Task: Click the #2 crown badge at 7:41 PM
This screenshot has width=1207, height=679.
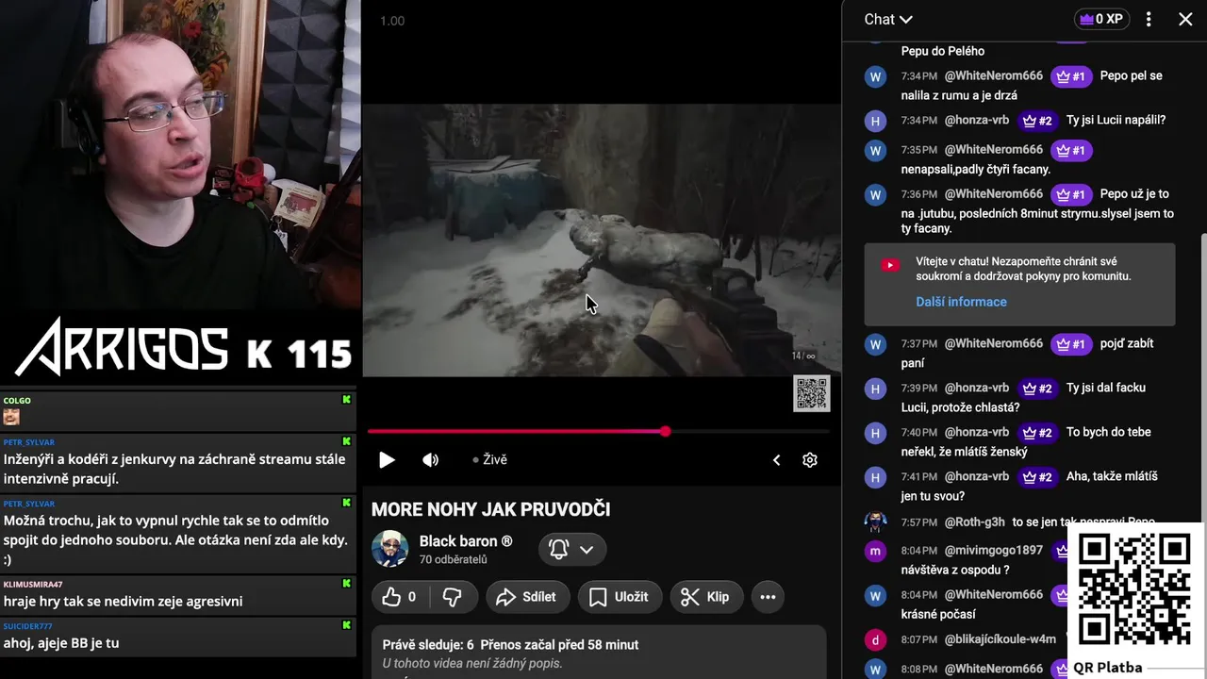Action: [1036, 477]
